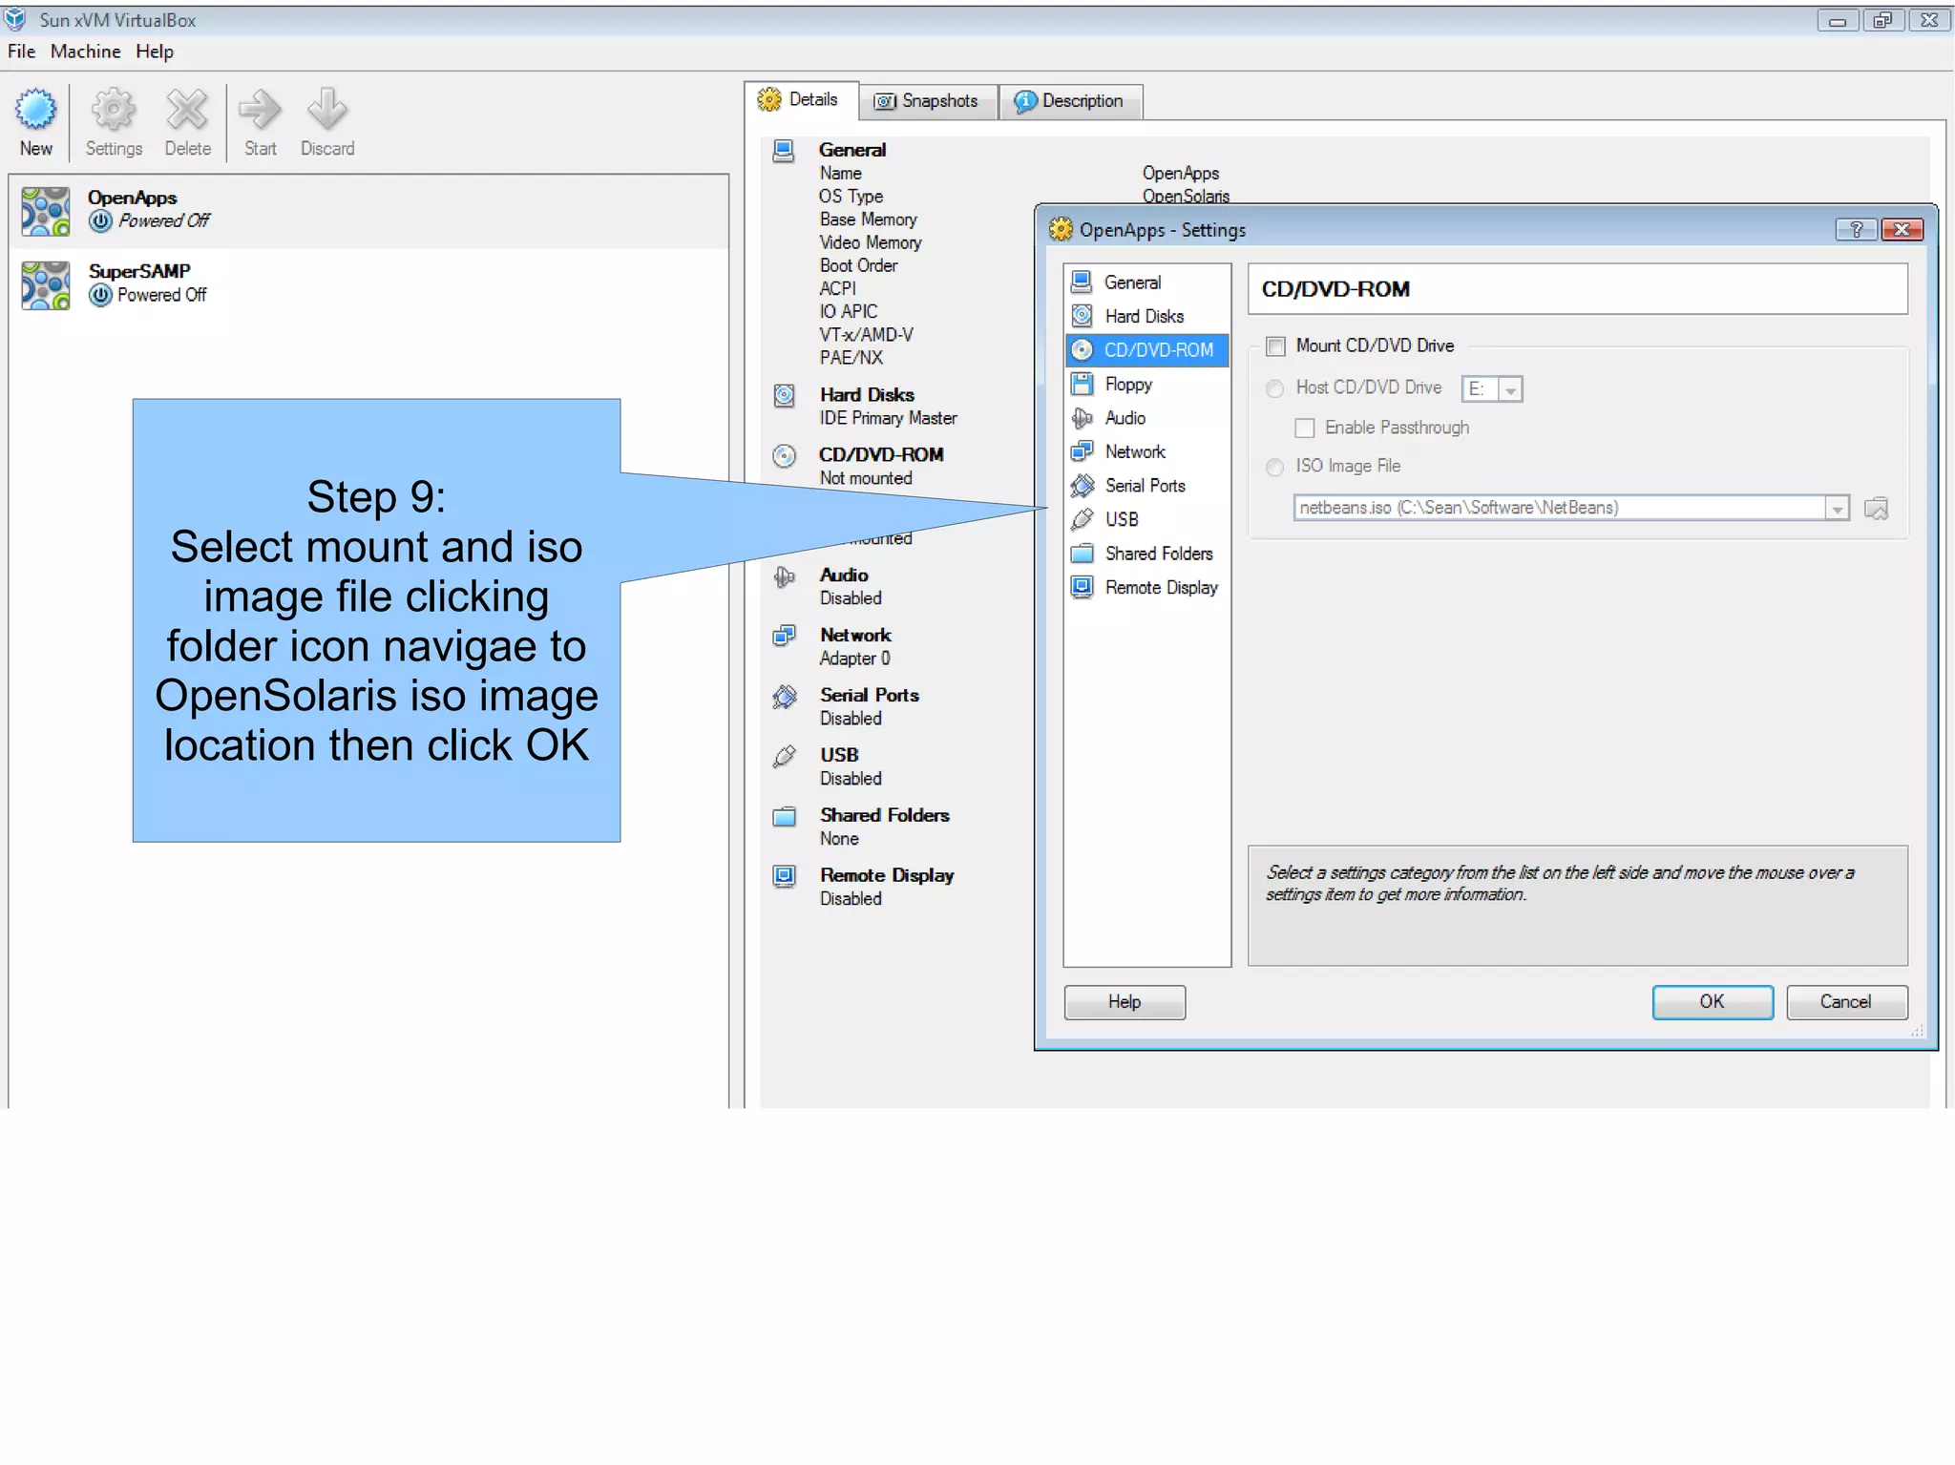Click the Hard Disks icon in Details pane
This screenshot has width=1955, height=1465.
click(x=784, y=395)
